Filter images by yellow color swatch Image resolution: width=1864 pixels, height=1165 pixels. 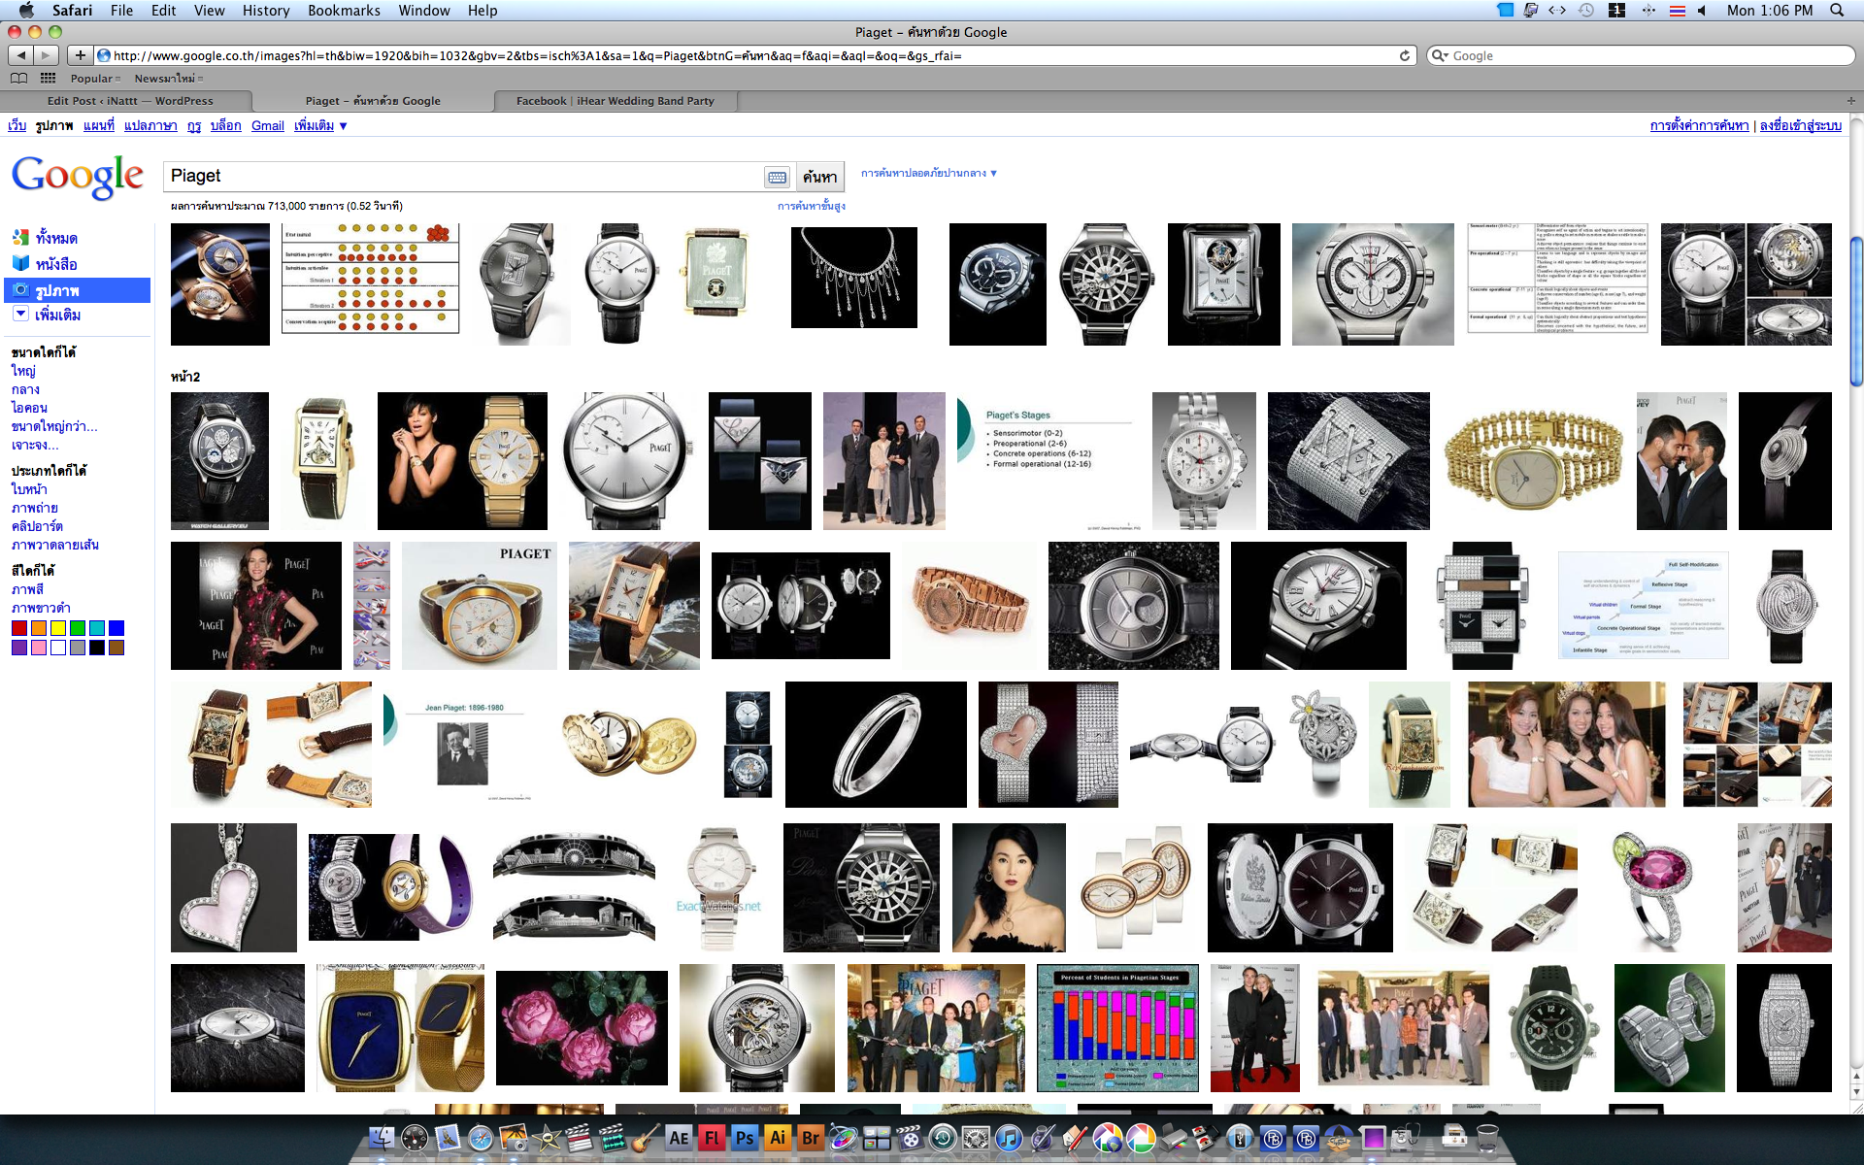tap(58, 628)
